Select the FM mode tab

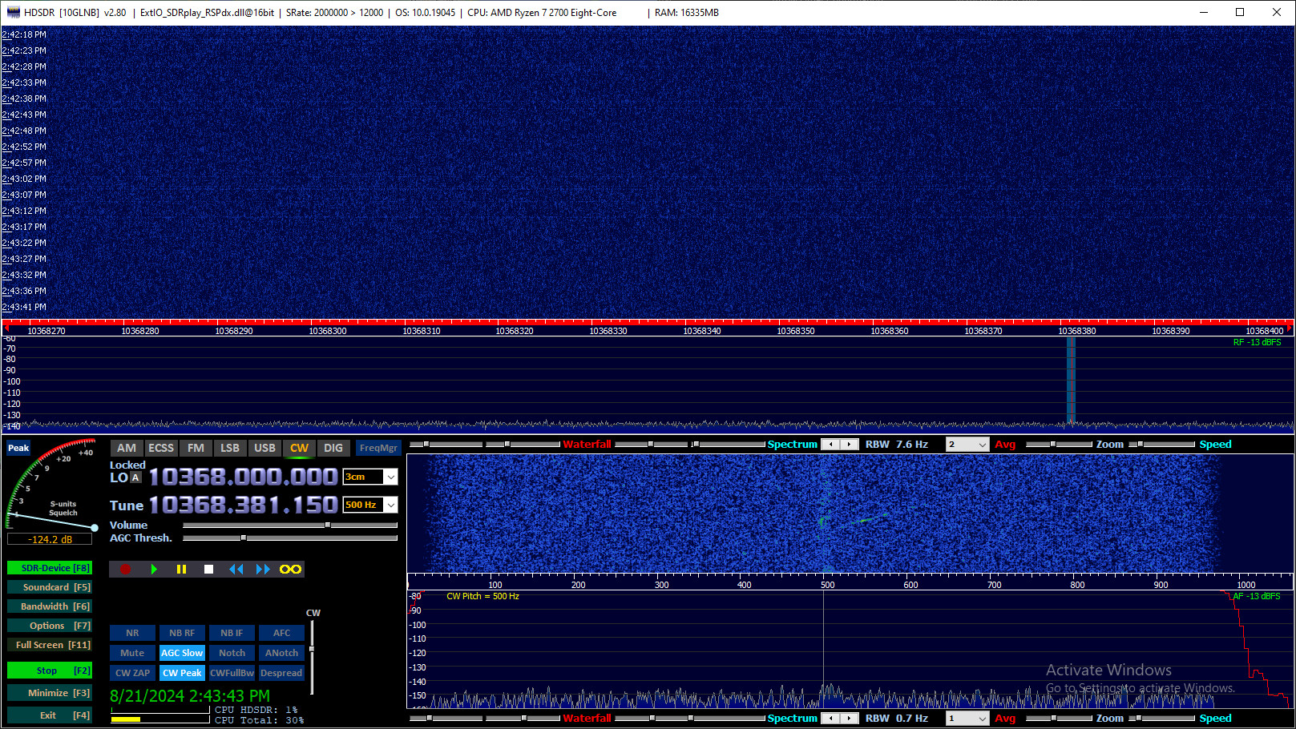196,448
